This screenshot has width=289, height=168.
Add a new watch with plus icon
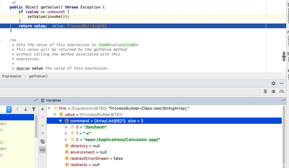[x=42, y=109]
